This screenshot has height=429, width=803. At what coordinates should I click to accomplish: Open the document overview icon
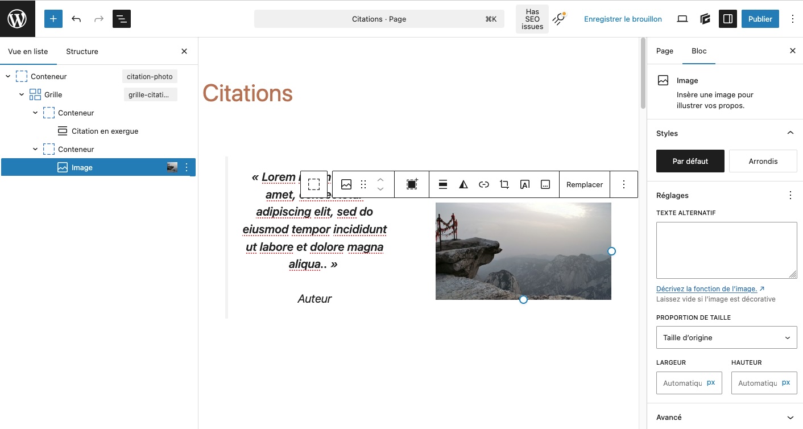click(121, 19)
